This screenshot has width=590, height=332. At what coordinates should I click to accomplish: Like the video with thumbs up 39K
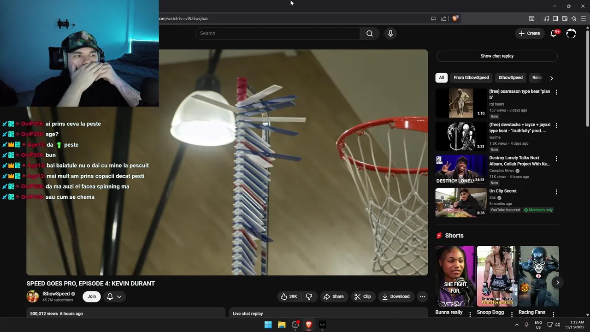tap(289, 296)
